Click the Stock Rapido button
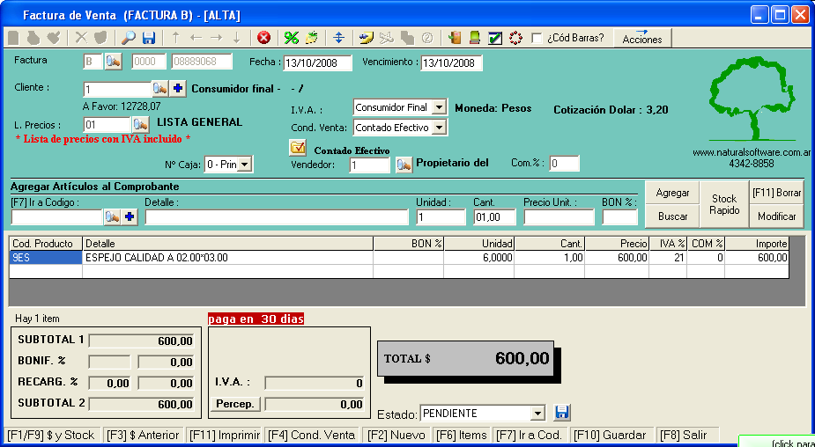This screenshot has height=447, width=815. click(724, 204)
